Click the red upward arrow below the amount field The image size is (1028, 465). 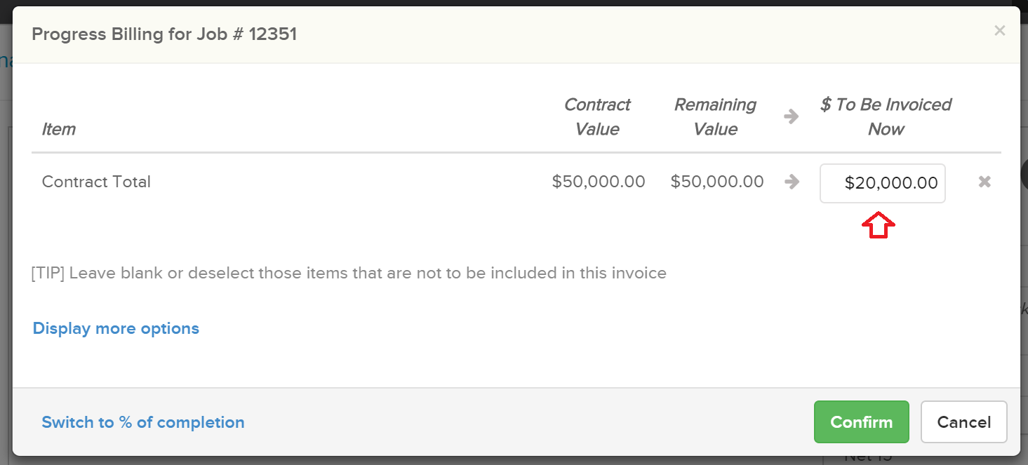click(879, 226)
